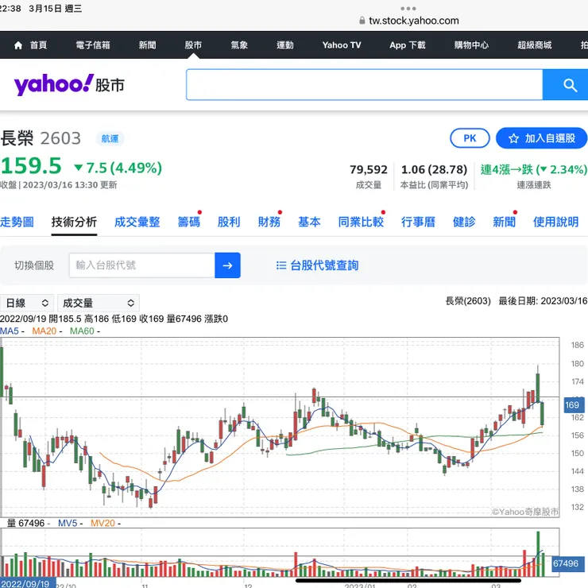Click the 航運 industry tag
The width and height of the screenshot is (588, 588).
[x=110, y=139]
